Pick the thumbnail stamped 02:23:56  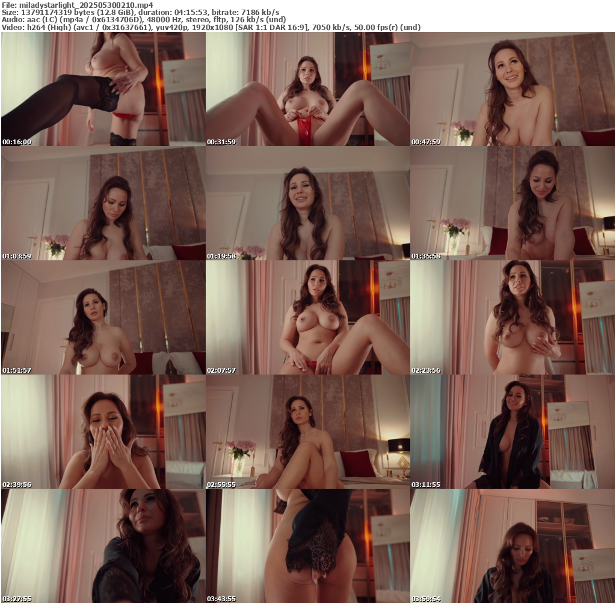pos(513,317)
